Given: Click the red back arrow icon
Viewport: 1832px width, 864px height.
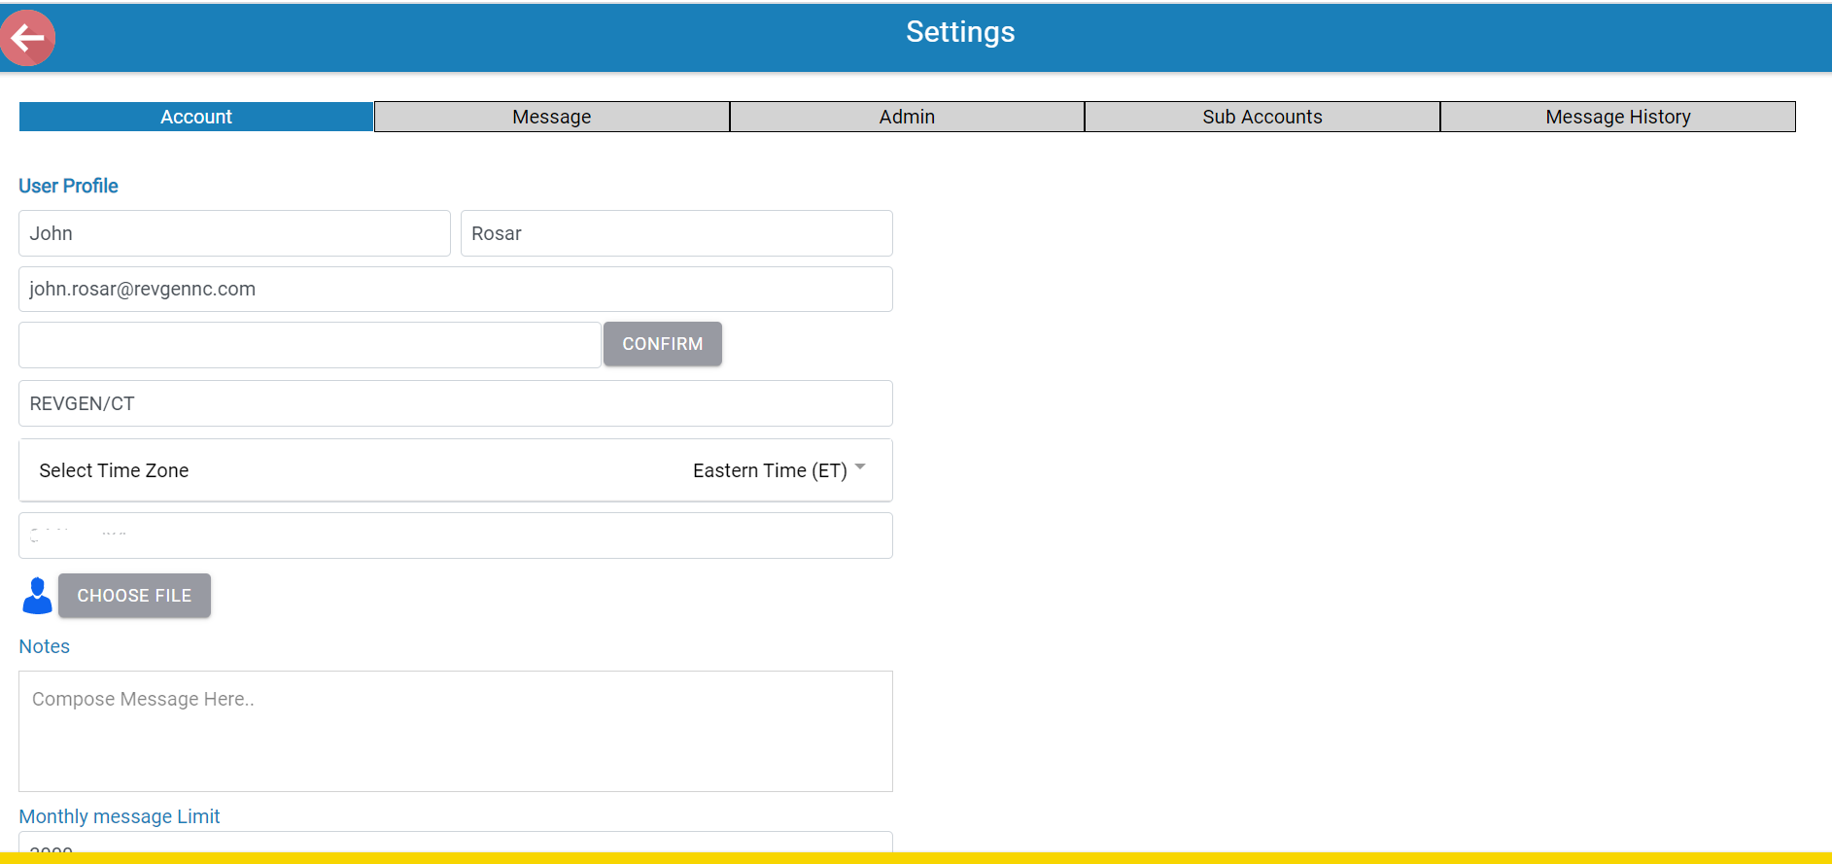Looking at the screenshot, I should (x=28, y=38).
